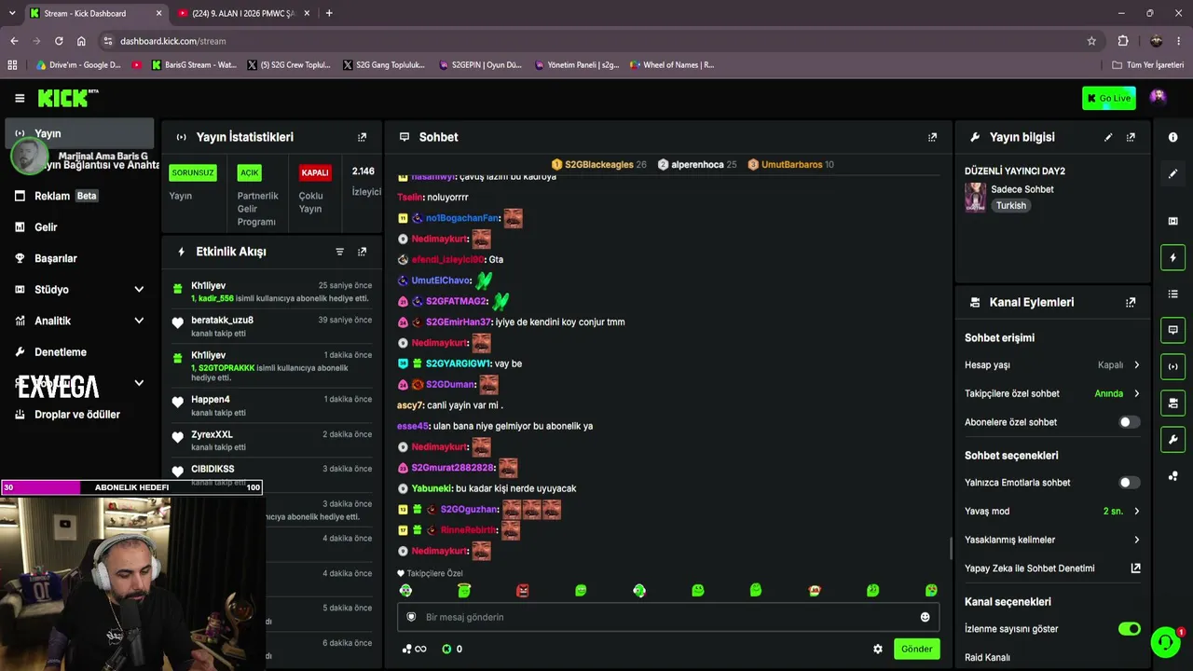Viewport: 1193px width, 671px height.
Task: Click the info icon in the right rail
Action: [x=1172, y=137]
